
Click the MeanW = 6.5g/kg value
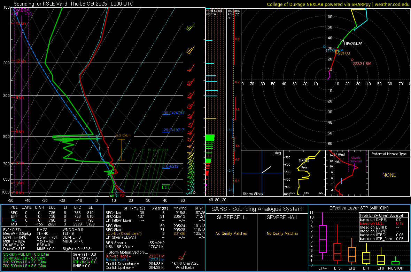click(x=17, y=233)
